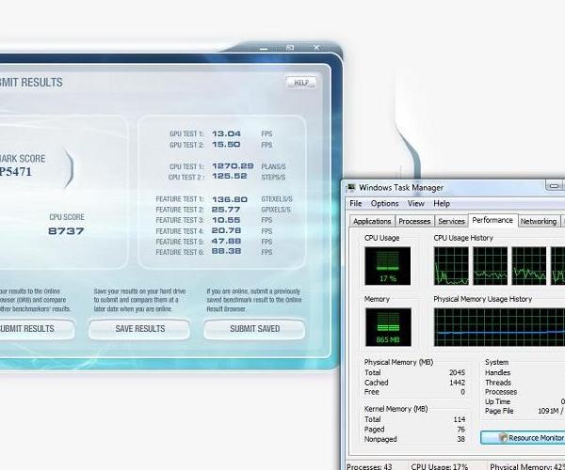Click the third CPU Usage History graph
Viewport: 565px width, 470px height.
click(529, 266)
